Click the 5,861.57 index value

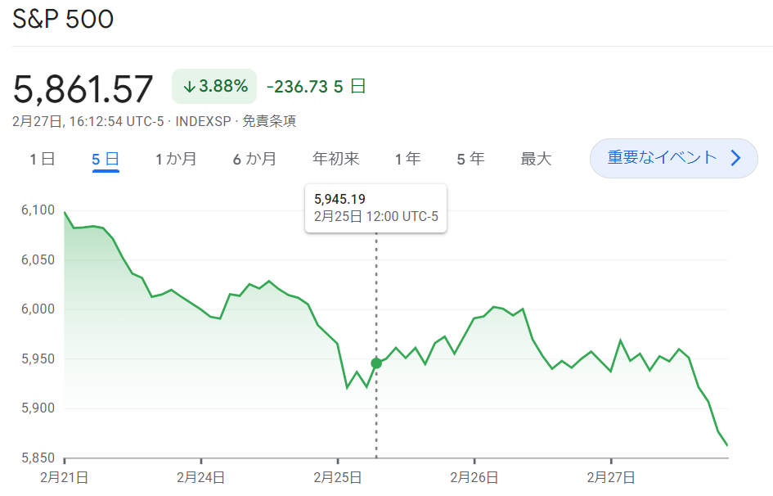click(83, 89)
